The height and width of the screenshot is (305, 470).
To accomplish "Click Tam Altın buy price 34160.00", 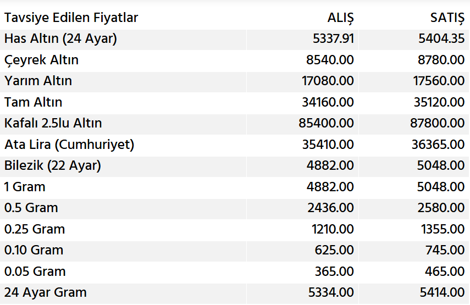I will point(328,102).
